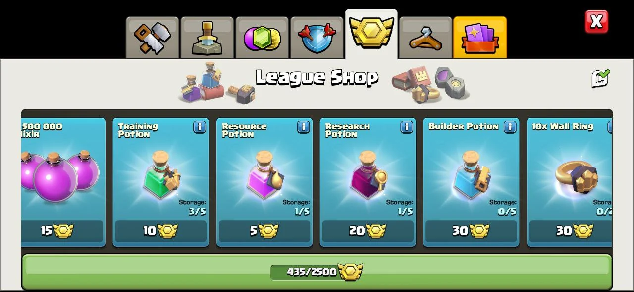Open the builder hammer and saw tab
The width and height of the screenshot is (634, 292).
(152, 38)
